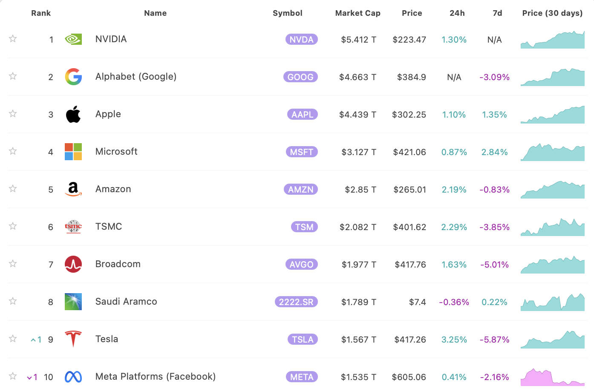The width and height of the screenshot is (594, 392).
Task: Click the TSMC logo icon
Action: (73, 227)
